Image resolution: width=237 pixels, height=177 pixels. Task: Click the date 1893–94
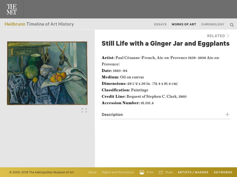click(x=120, y=71)
